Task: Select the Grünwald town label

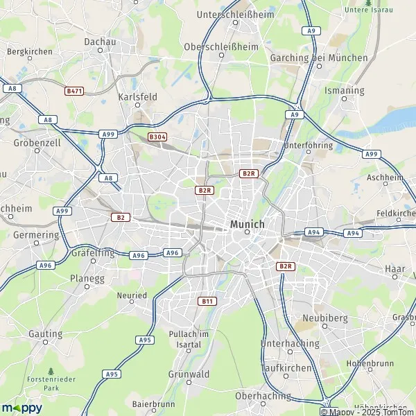Action: pyautogui.click(x=189, y=374)
